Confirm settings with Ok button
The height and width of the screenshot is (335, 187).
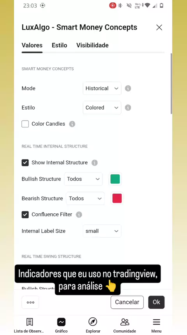click(x=156, y=302)
